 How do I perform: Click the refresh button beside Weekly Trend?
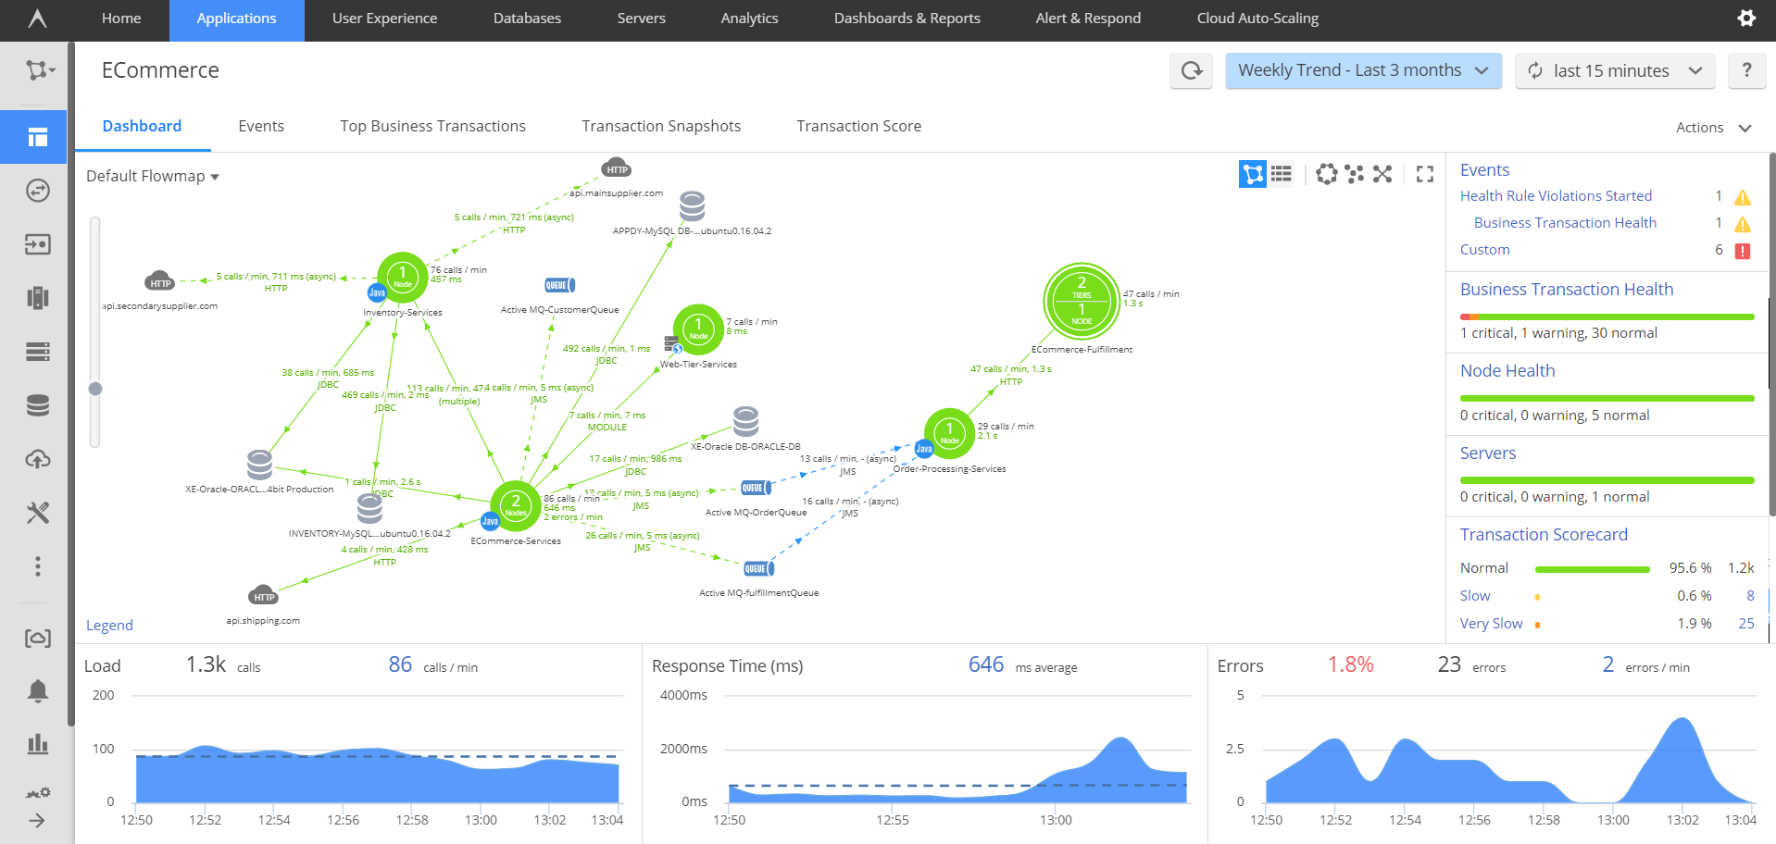[1192, 70]
